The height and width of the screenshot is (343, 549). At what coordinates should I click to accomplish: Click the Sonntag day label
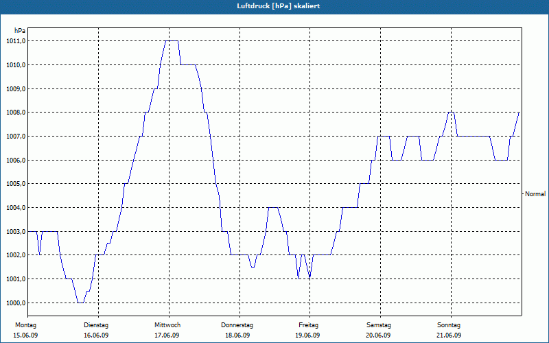tap(449, 325)
